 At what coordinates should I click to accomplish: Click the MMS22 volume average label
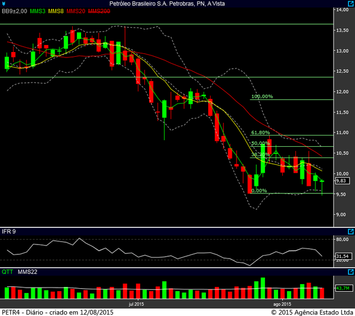[x=28, y=272]
